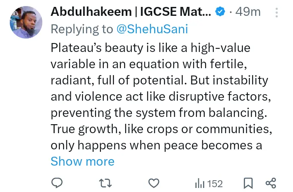Bookmark this tweet
This screenshot has width=293, height=192.
[x=248, y=183]
